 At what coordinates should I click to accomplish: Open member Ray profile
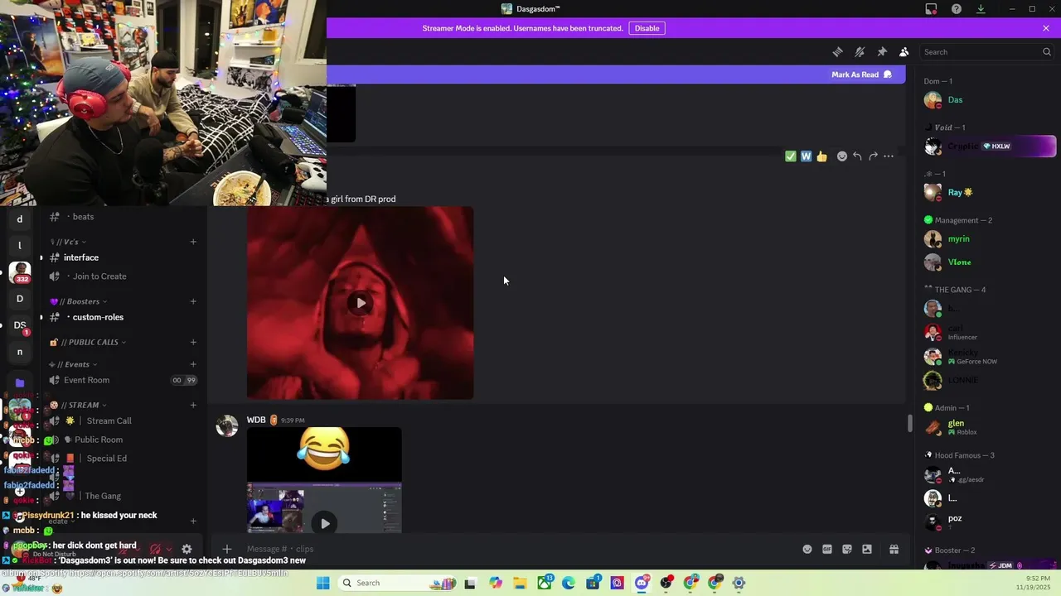click(x=986, y=192)
